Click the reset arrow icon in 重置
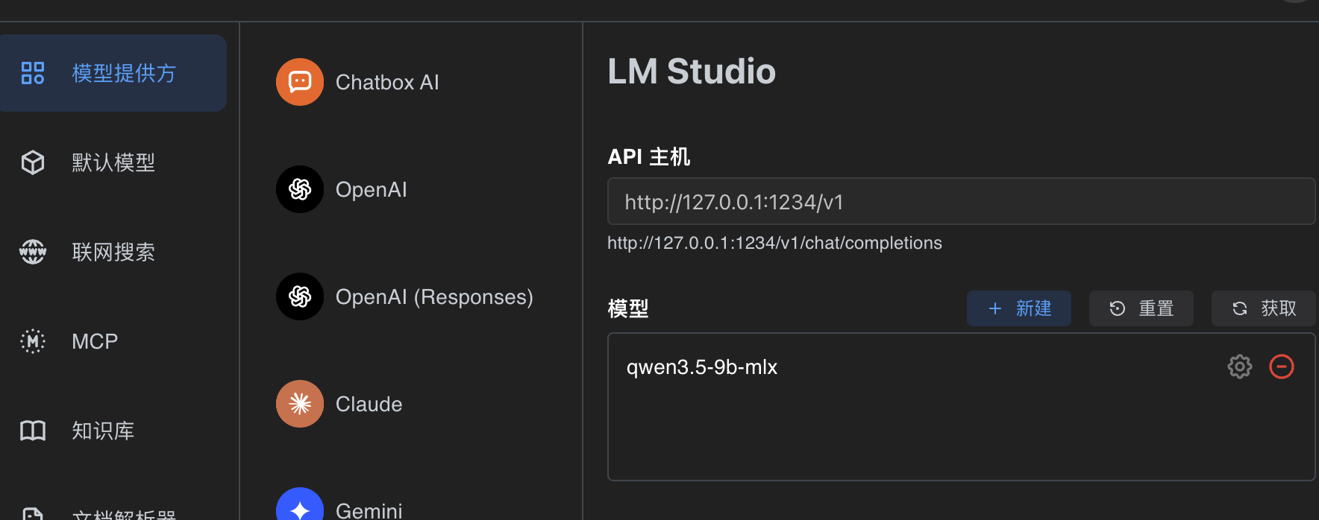1319x520 pixels. pos(1118,308)
